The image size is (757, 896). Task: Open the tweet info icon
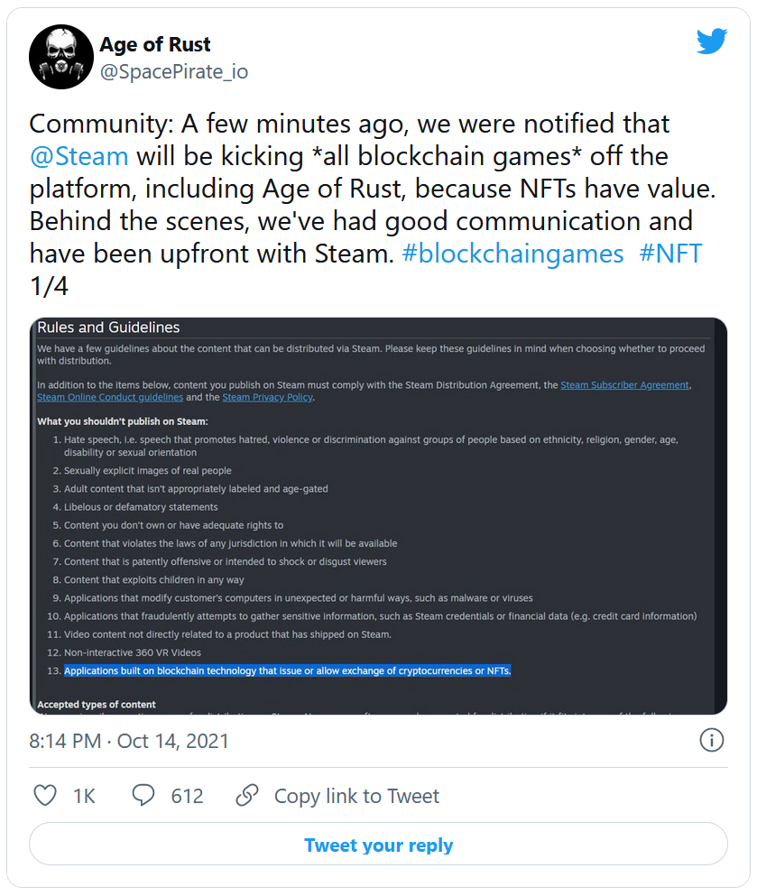711,741
